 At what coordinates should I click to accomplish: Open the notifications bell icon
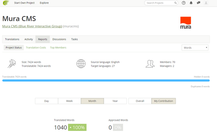pos(191,3)
